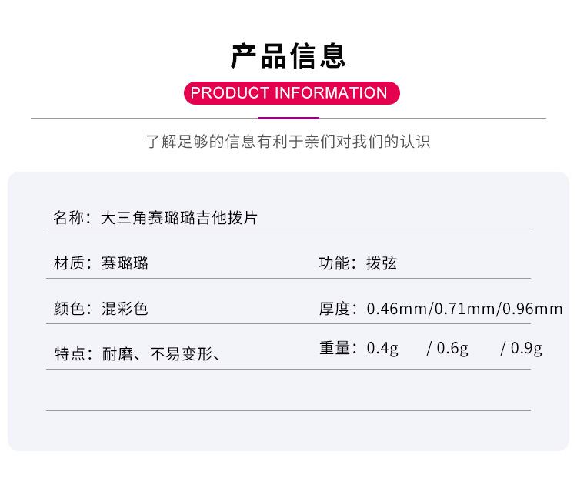Select the 0.9g weight value
577x492 pixels.
(x=527, y=348)
